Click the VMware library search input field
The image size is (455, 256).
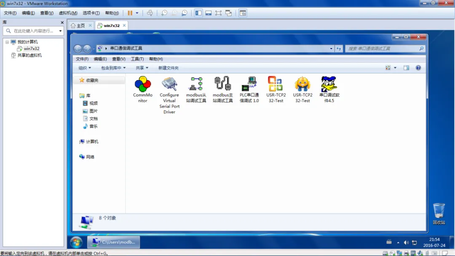pyautogui.click(x=33, y=31)
